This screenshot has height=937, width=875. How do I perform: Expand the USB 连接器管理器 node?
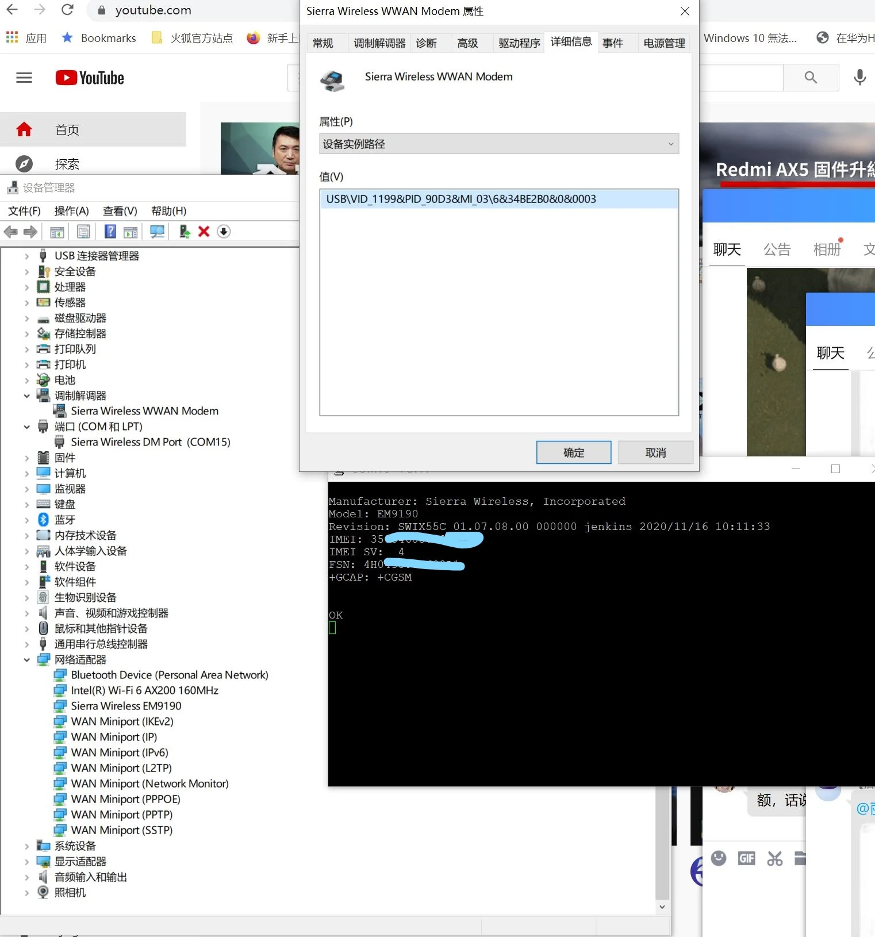click(27, 256)
